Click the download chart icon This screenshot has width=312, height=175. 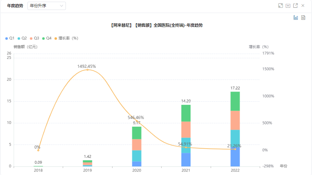(288, 5)
